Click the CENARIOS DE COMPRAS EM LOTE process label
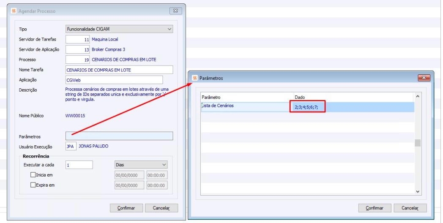 [x=124, y=60]
